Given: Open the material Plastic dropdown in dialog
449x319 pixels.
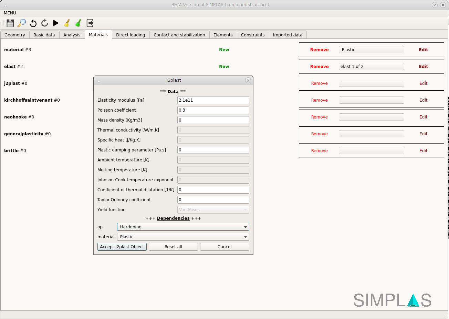Looking at the screenshot, I should [183, 237].
